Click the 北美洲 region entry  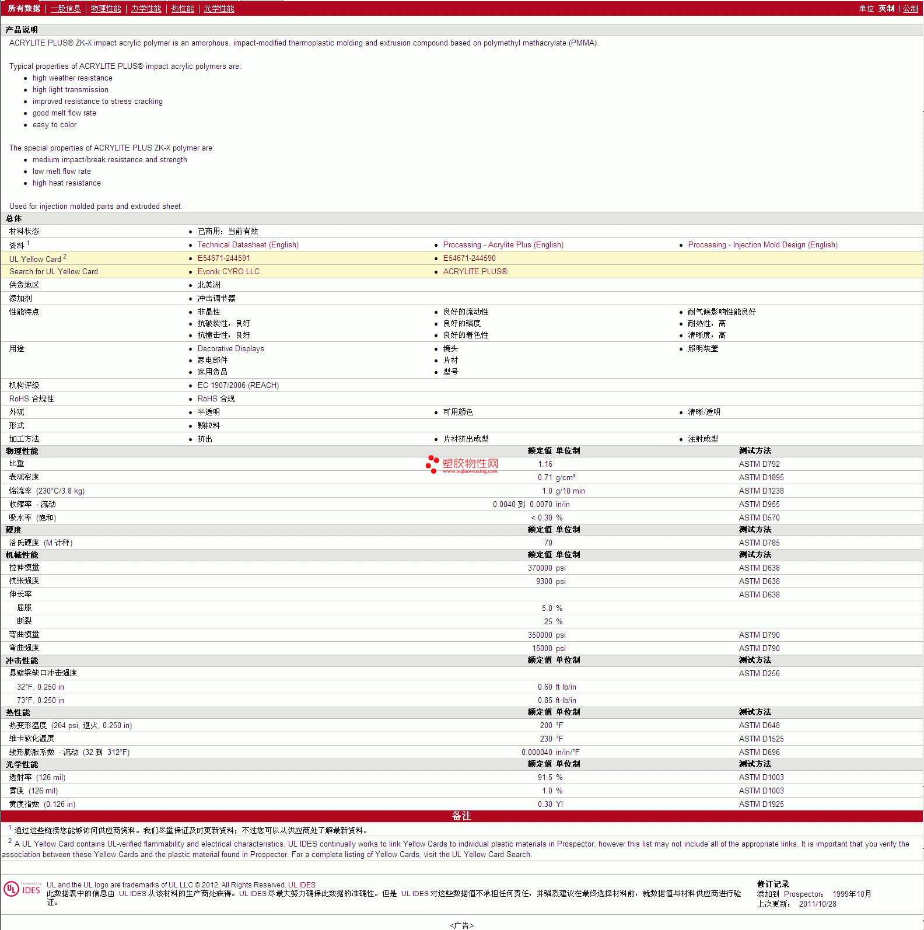tap(209, 285)
